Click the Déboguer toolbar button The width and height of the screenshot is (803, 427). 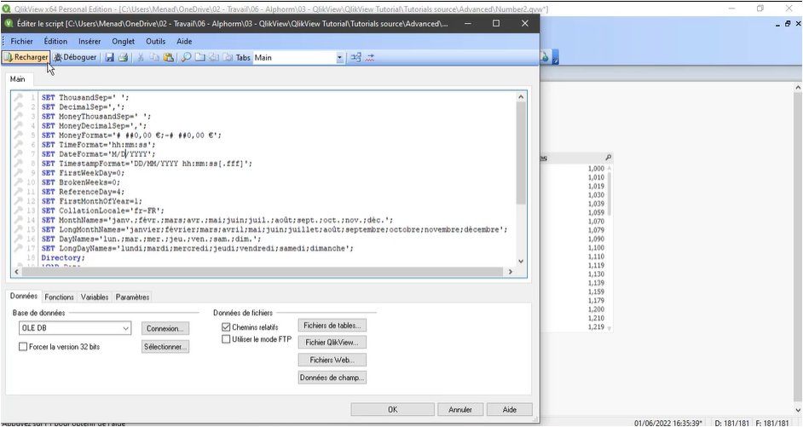pyautogui.click(x=75, y=57)
